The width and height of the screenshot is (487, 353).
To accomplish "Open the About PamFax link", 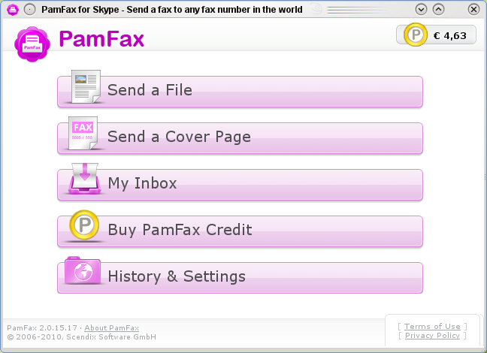I will click(x=111, y=328).
